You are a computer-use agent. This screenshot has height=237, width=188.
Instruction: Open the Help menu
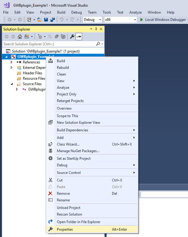171,12
